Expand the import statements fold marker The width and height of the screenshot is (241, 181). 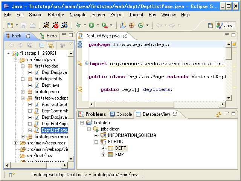coord(87,63)
